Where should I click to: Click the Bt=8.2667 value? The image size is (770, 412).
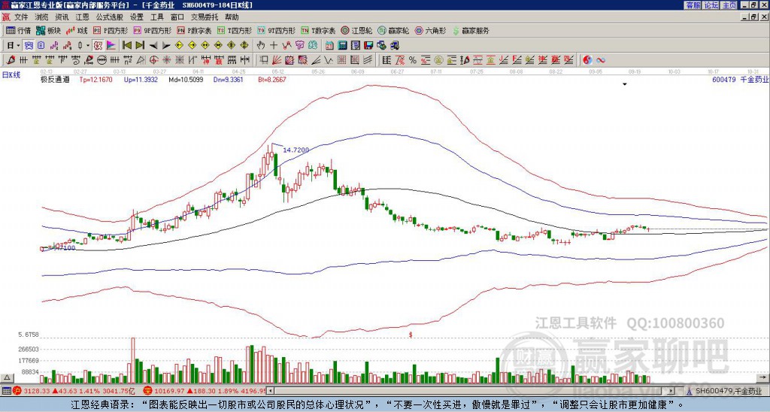click(x=271, y=79)
